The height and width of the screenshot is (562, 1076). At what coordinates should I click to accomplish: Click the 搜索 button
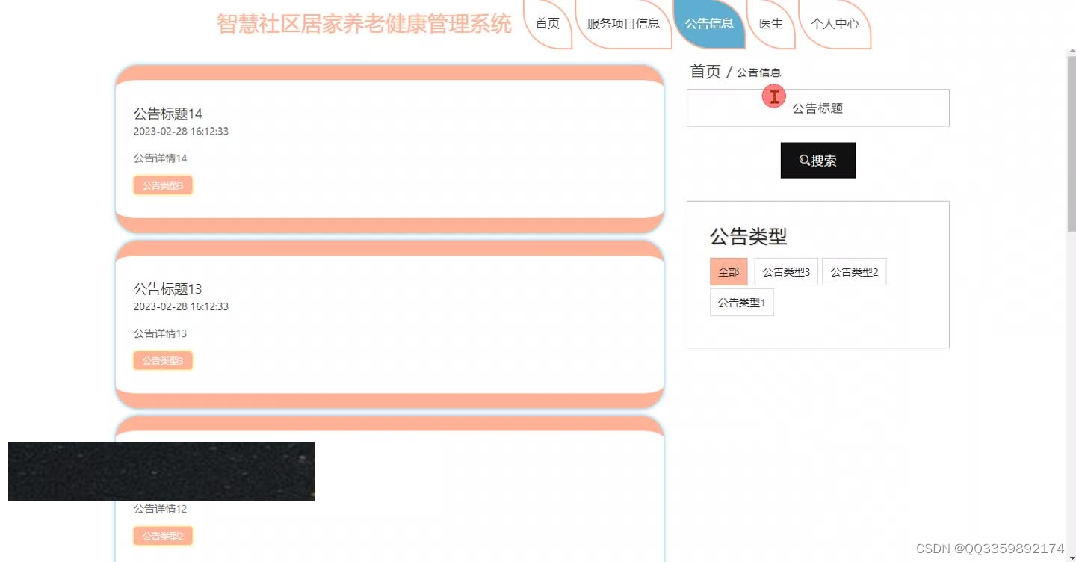coord(817,161)
